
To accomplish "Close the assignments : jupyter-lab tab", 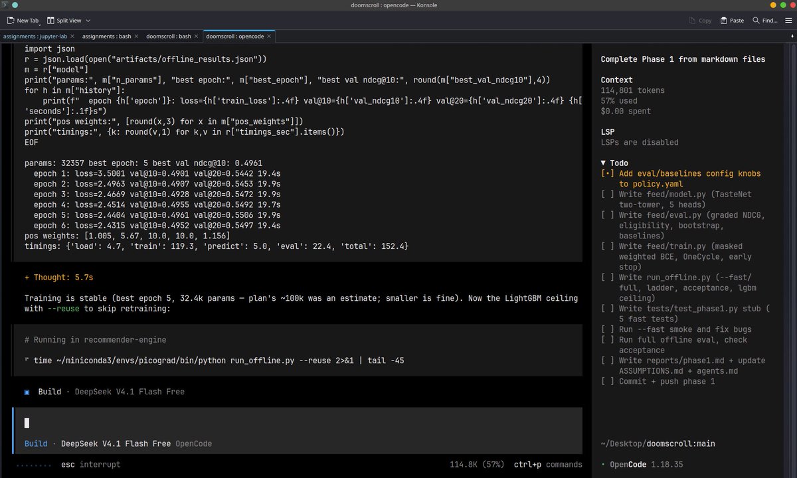I will pyautogui.click(x=72, y=36).
